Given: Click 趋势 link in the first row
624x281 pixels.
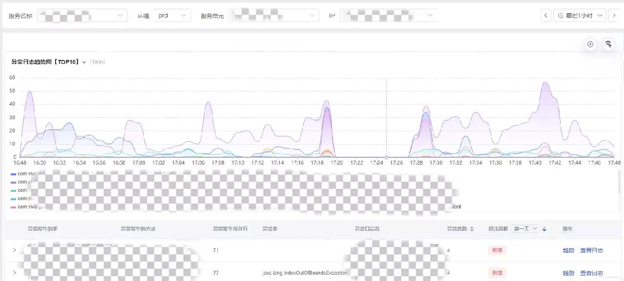Looking at the screenshot, I should pos(568,250).
